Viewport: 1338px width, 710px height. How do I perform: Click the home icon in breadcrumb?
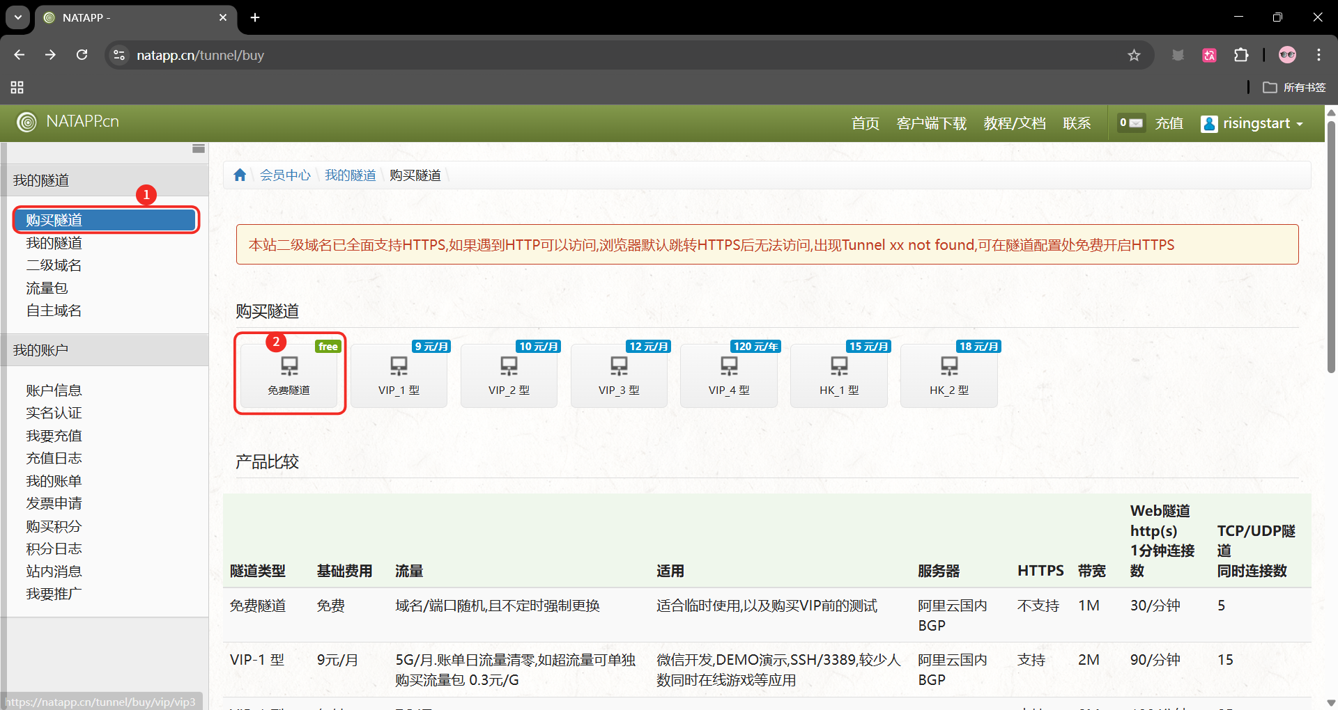[240, 175]
